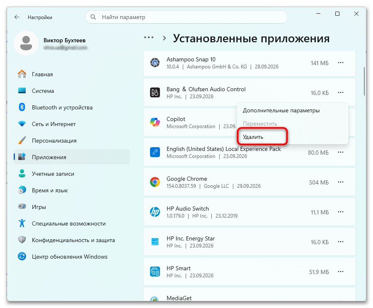This screenshot has height=308, width=373.
Task: Go to Сеть и Интернет
Action: [x=72, y=124]
